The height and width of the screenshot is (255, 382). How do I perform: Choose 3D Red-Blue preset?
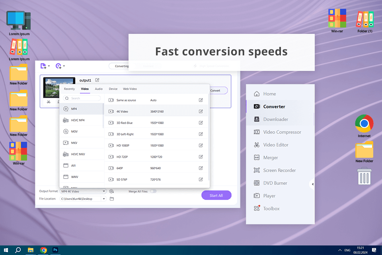[156, 123]
